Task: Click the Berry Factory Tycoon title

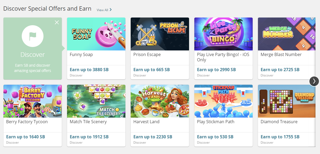Action: [27, 122]
